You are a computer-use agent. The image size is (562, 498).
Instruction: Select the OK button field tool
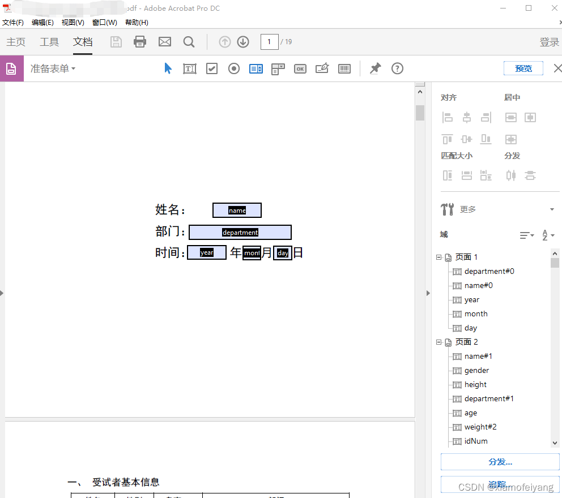pyautogui.click(x=300, y=68)
